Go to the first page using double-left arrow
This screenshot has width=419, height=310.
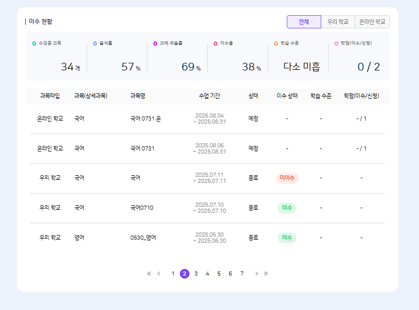(x=149, y=274)
